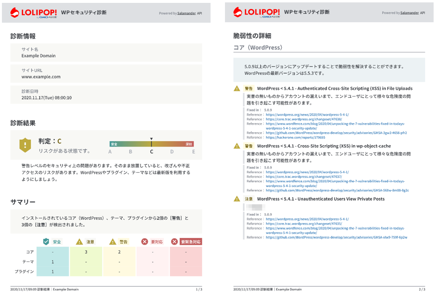Click the コア row label in summary table
Screen dimensions: 436x299
pyautogui.click(x=30, y=252)
